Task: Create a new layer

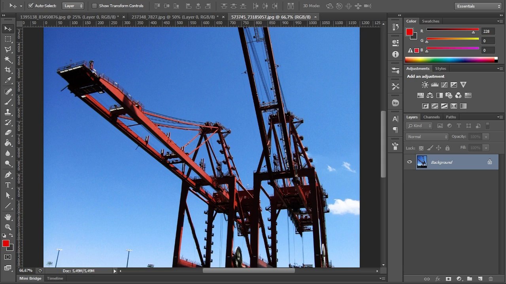Action: pyautogui.click(x=480, y=279)
